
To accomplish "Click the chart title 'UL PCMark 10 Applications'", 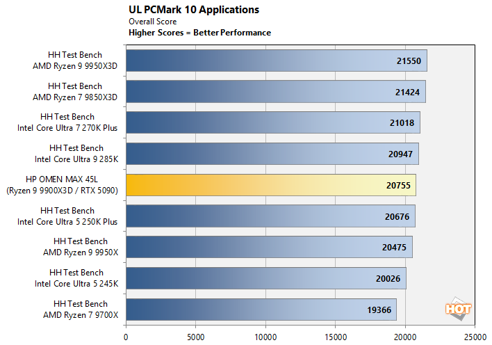I will point(194,10).
